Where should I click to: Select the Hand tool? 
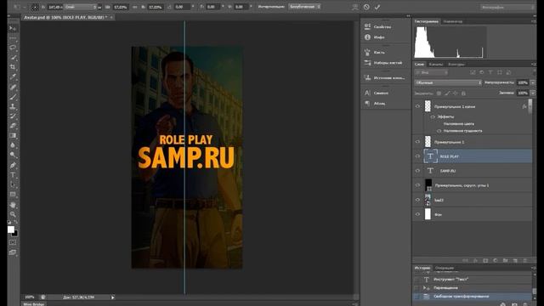point(13,205)
